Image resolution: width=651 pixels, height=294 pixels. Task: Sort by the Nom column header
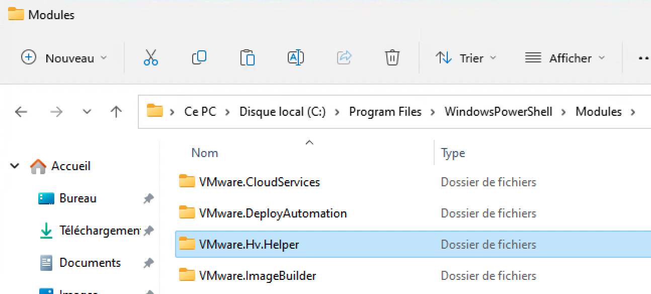click(x=204, y=153)
